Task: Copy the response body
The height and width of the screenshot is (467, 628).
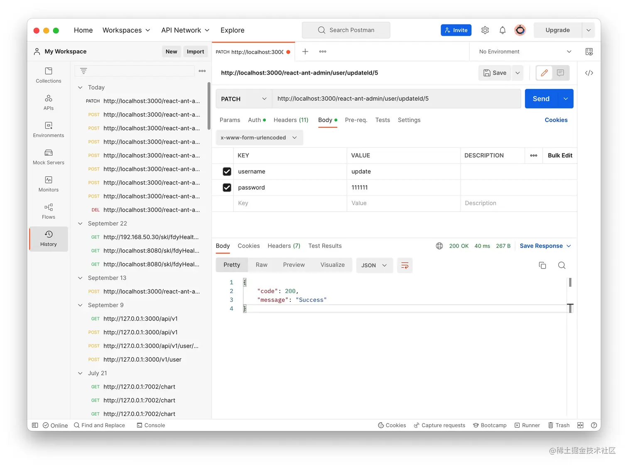Action: (542, 265)
